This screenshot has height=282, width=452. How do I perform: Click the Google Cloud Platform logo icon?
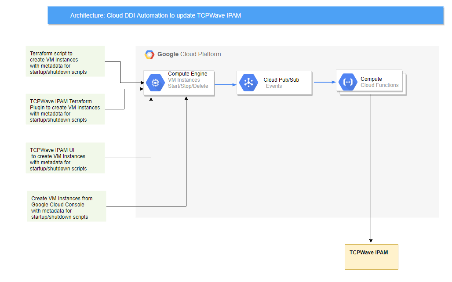click(x=150, y=54)
